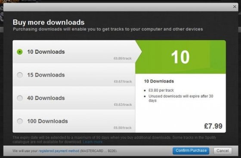Select the 40 Downloads radio button
Screen dimensions: 241x158
[x=20, y=98]
